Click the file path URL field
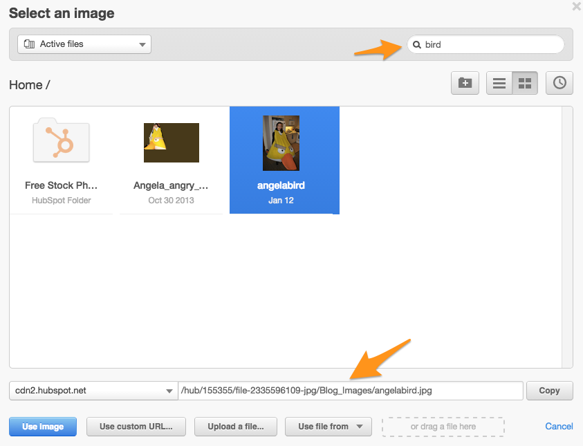 (350, 391)
